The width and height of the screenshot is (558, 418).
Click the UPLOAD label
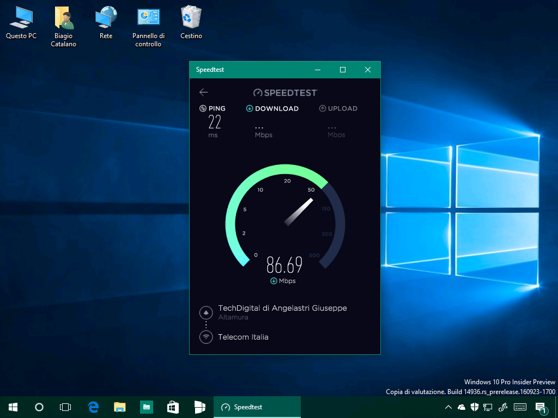[343, 108]
